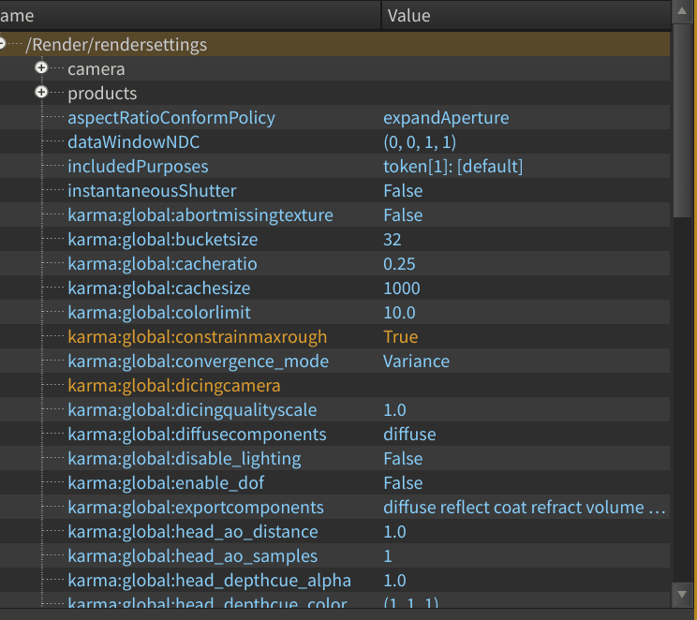The height and width of the screenshot is (620, 697).
Task: Click the cachesize value 1000
Action: (401, 288)
